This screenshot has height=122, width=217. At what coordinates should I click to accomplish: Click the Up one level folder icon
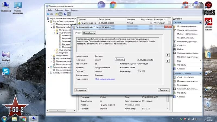point(56,14)
